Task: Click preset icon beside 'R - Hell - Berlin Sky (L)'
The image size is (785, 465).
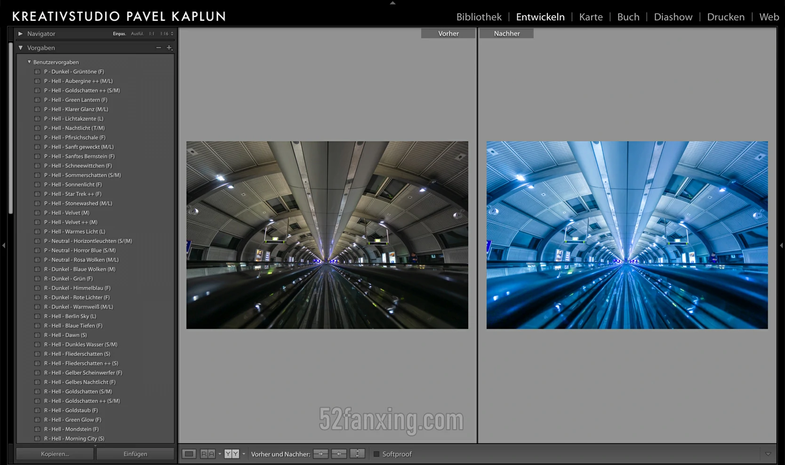Action: tap(37, 316)
